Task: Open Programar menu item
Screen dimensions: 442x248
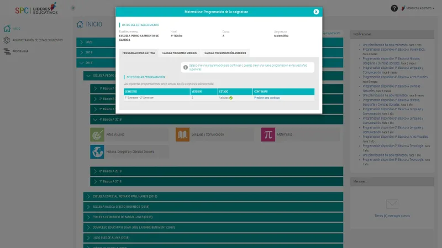Action: pos(20,51)
